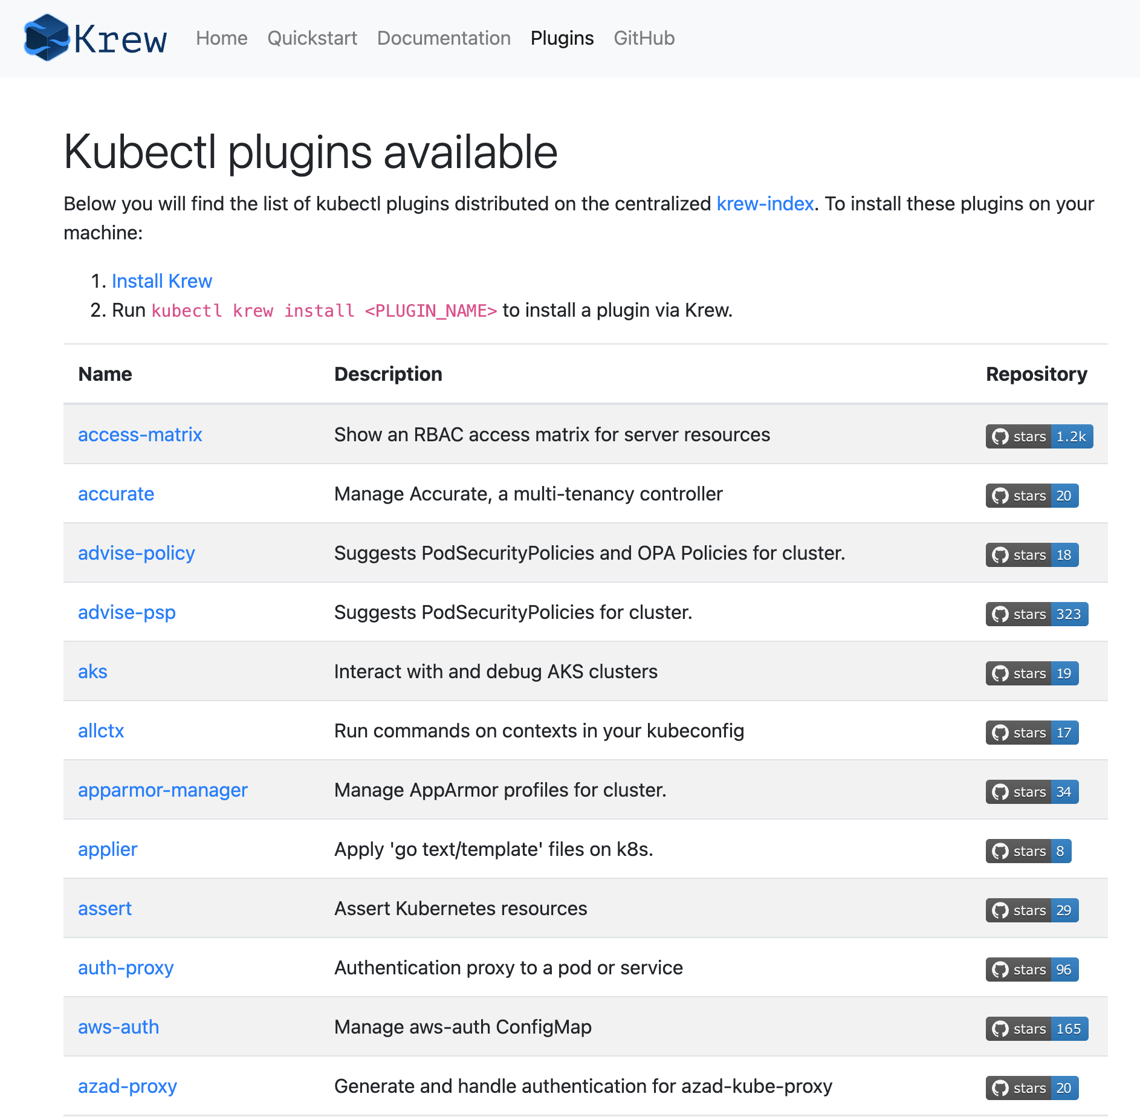Open the apparmor-manager GitHub stars badge

[1032, 792]
